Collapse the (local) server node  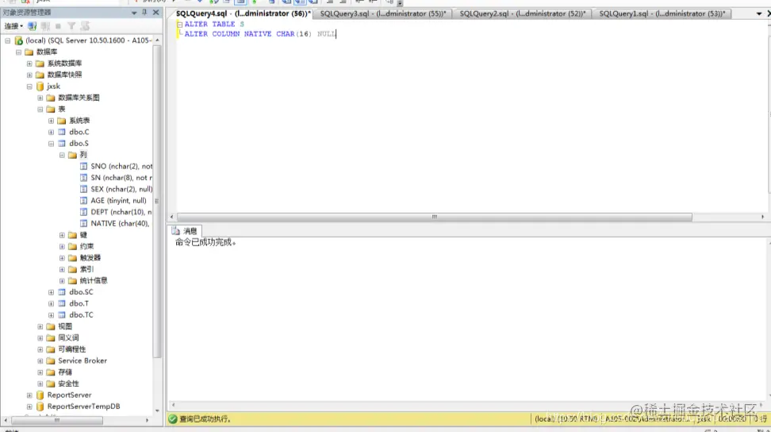[8, 40]
